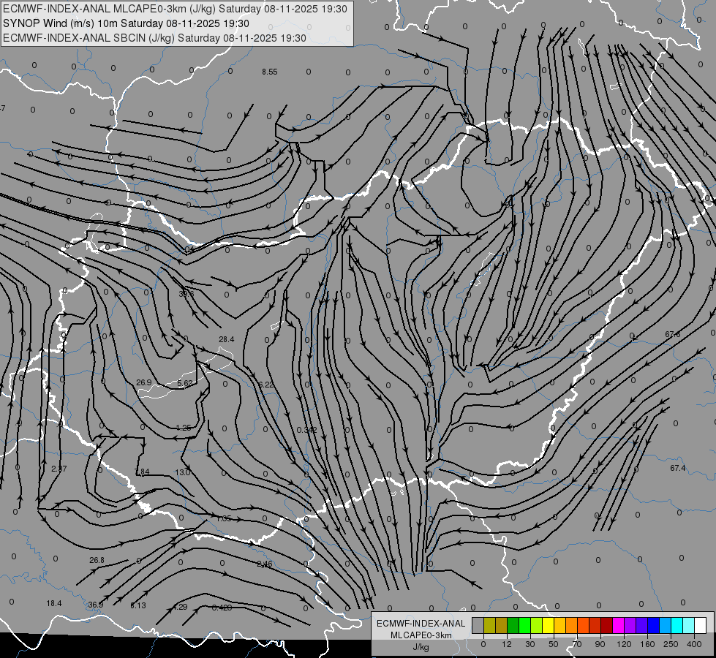
Task: Click the legend label 'MLCAPE0-3km'
Action: coord(421,635)
